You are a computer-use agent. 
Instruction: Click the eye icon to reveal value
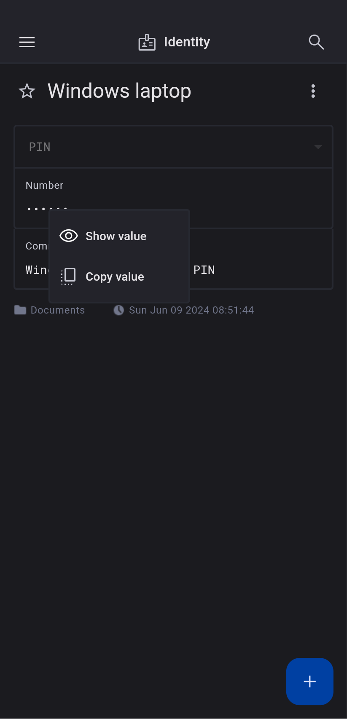point(69,236)
